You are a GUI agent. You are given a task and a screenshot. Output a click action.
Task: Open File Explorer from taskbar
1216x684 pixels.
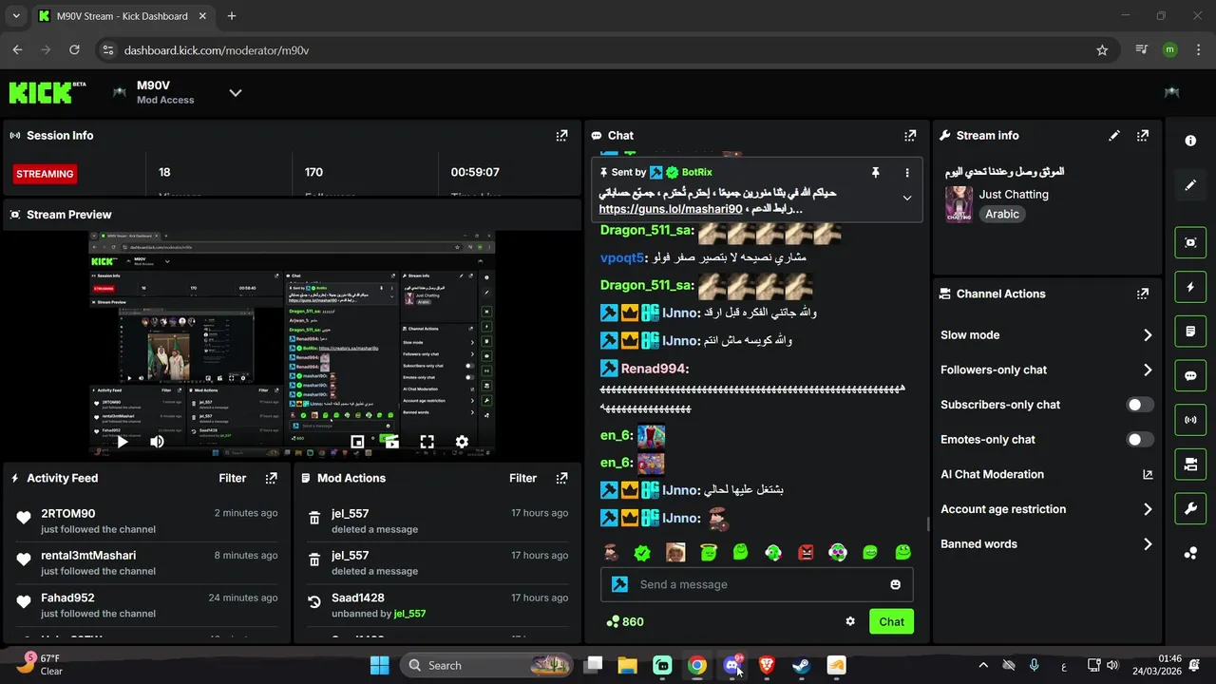pyautogui.click(x=627, y=665)
